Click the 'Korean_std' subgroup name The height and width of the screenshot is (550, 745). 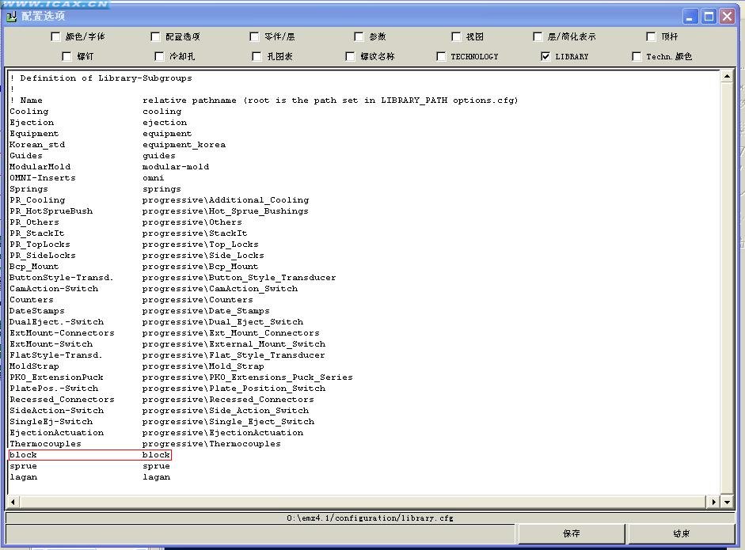[37, 145]
